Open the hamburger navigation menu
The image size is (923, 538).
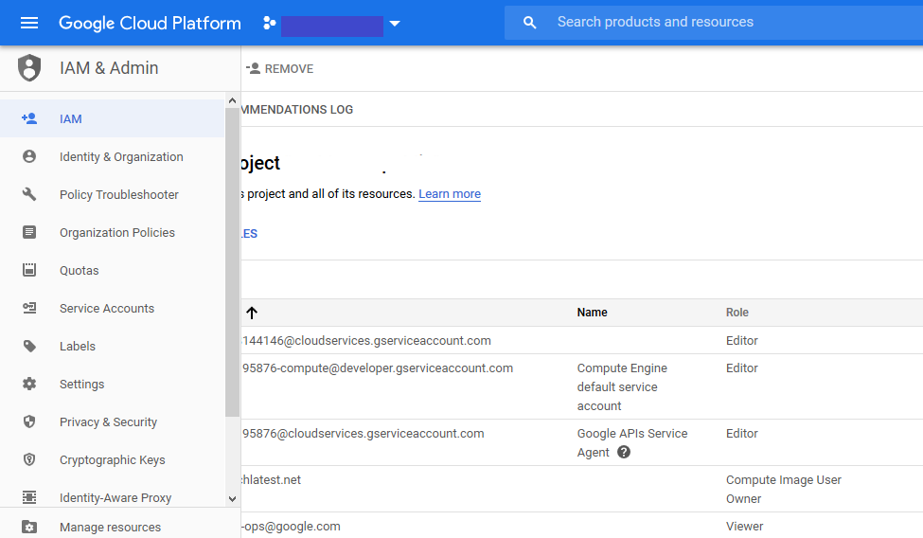tap(28, 23)
